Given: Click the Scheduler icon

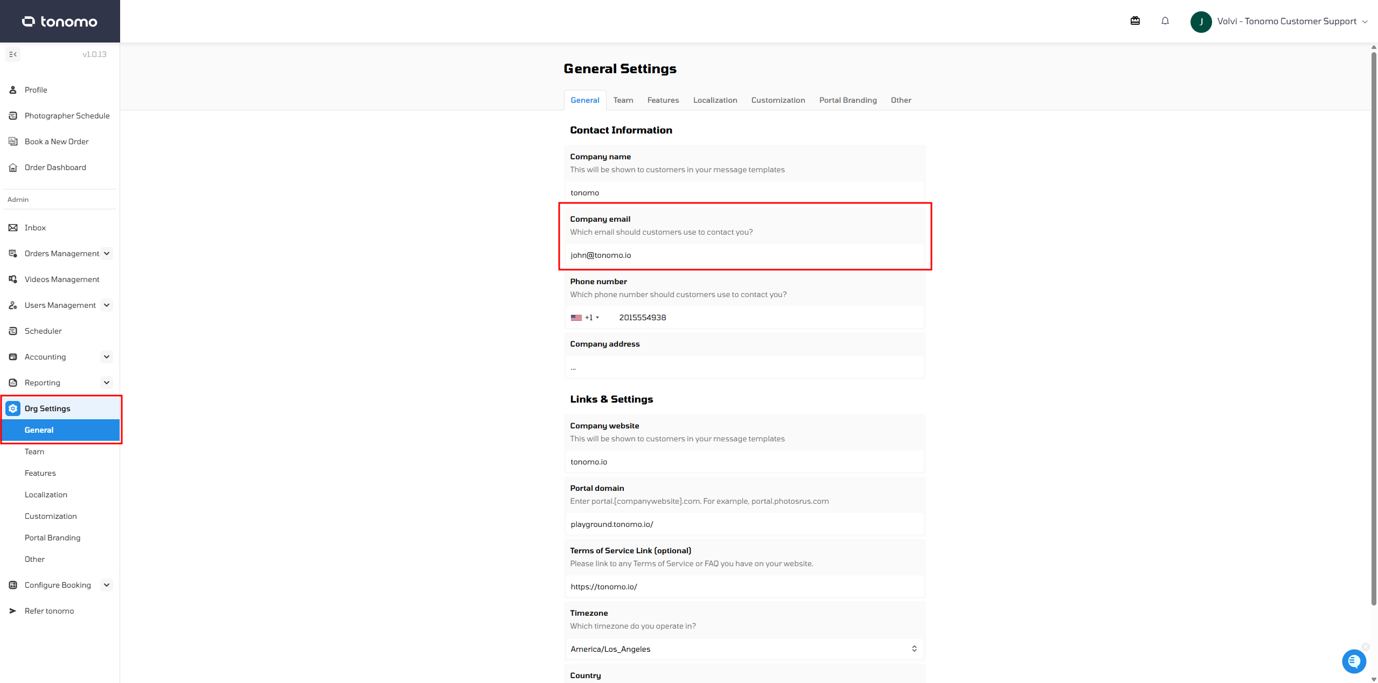Looking at the screenshot, I should [13, 331].
